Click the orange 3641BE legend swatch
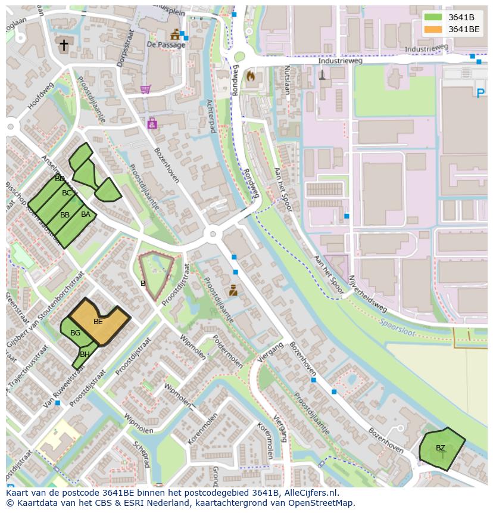The width and height of the screenshot is (493, 513). [433, 29]
